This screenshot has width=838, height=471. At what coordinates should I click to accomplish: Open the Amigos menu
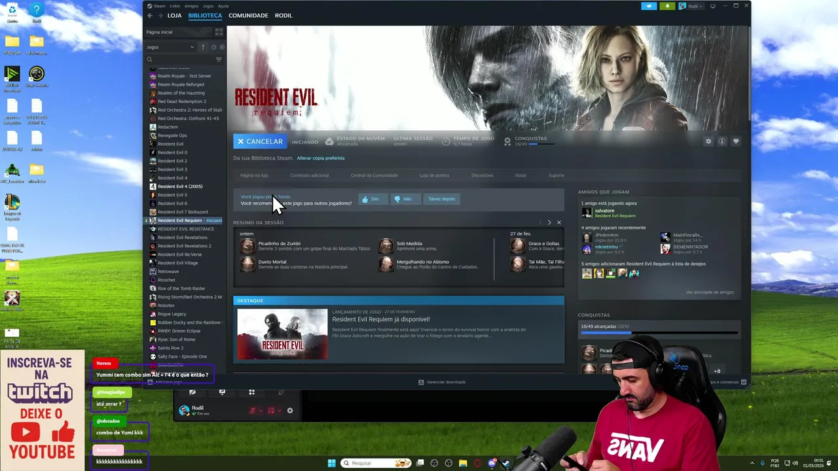pos(191,6)
